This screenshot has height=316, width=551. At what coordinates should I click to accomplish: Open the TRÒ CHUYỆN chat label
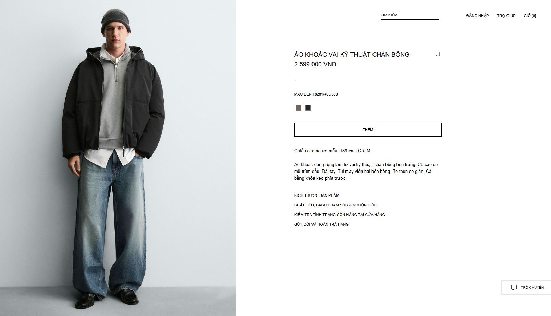(532, 288)
